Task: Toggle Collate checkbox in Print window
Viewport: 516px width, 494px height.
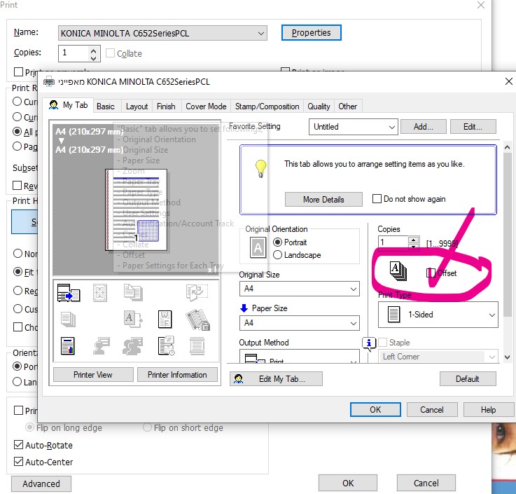Action: tap(110, 53)
